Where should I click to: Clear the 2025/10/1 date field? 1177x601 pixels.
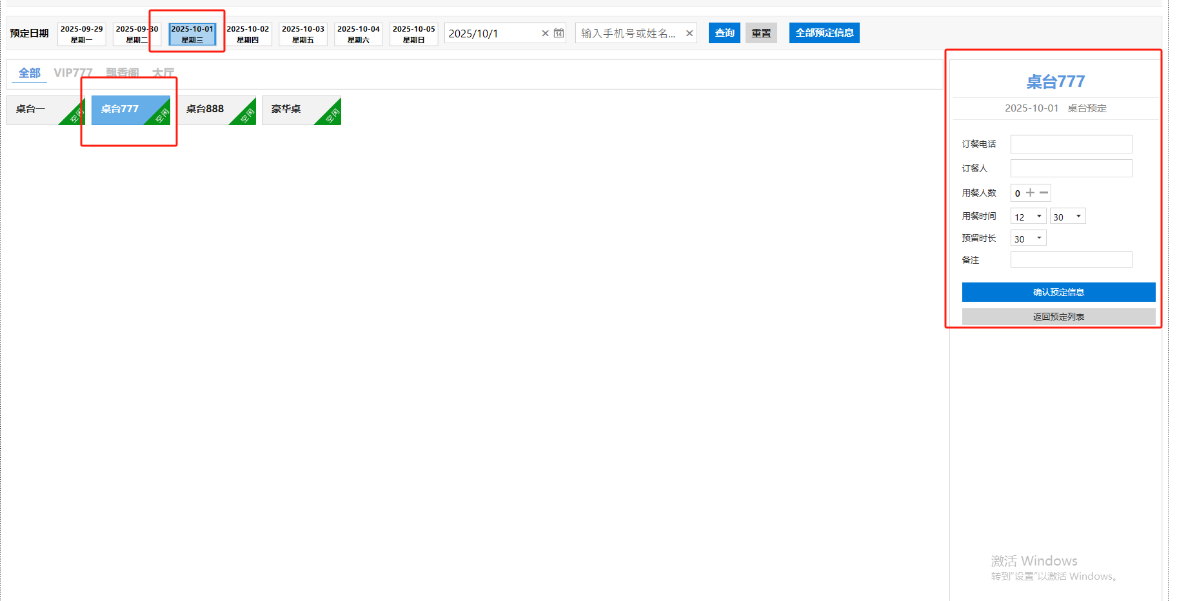(545, 34)
